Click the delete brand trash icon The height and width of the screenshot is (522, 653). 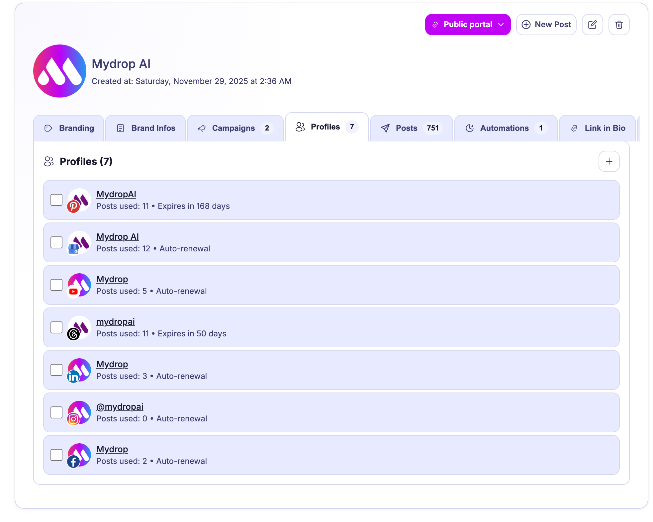click(x=619, y=25)
